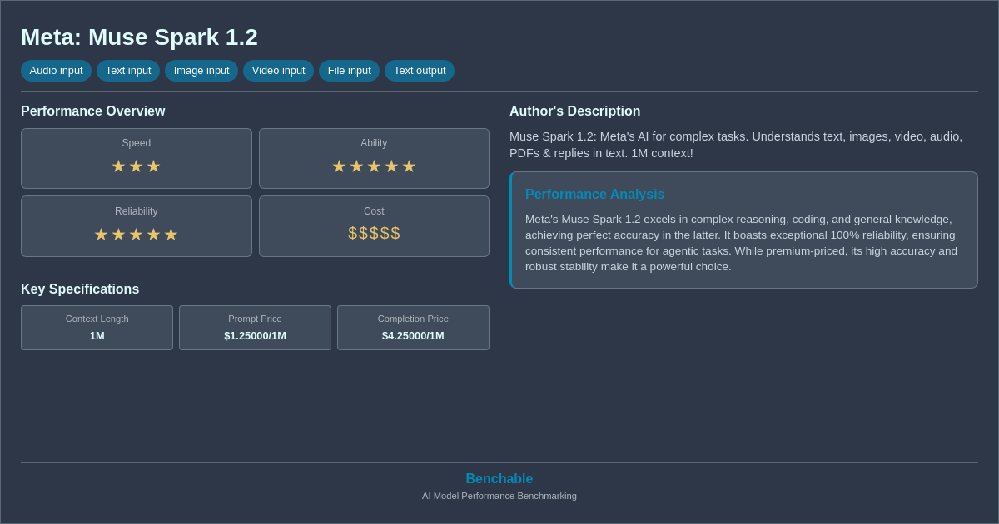Click the Author's Description heading
The image size is (999, 524).
pyautogui.click(x=575, y=111)
